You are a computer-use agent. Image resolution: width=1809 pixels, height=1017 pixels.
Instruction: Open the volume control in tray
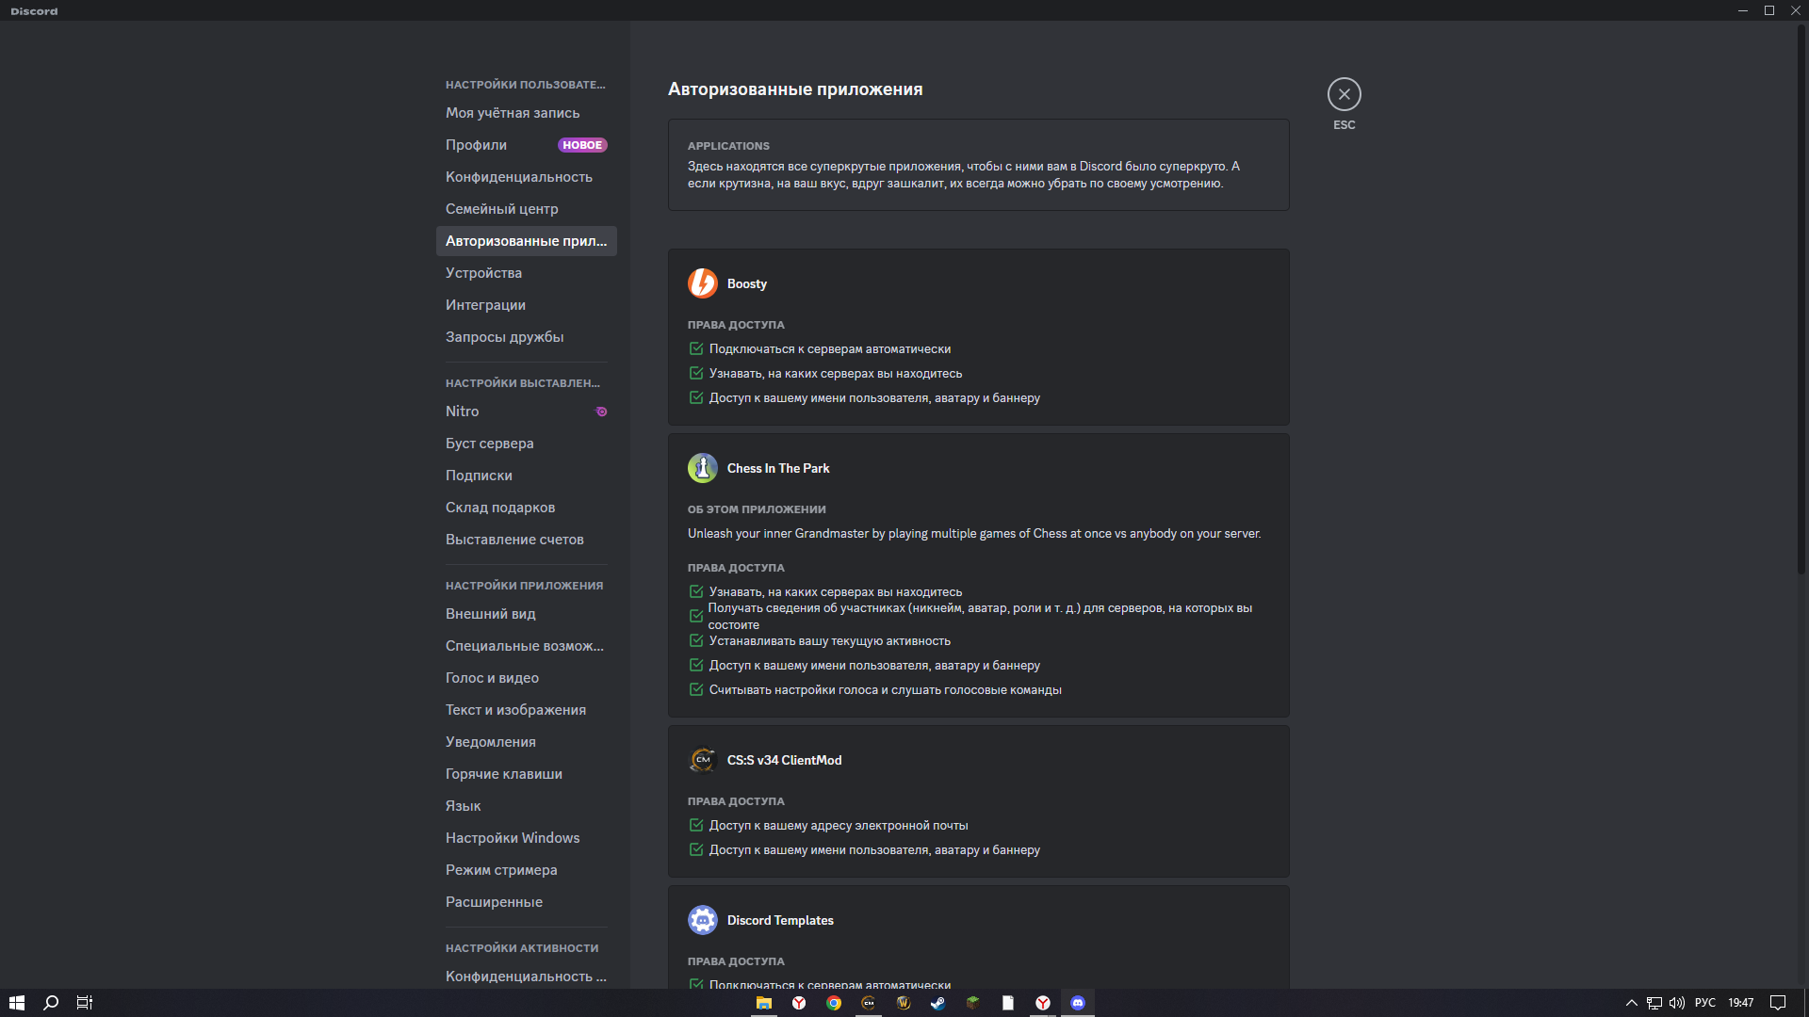(x=1677, y=1003)
